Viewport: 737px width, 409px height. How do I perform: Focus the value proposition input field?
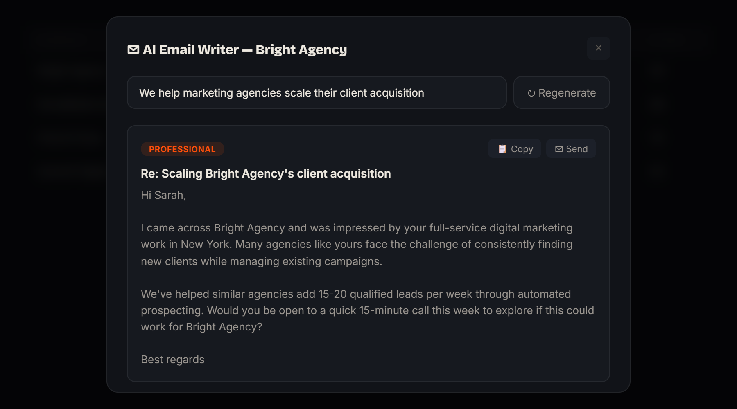(317, 93)
